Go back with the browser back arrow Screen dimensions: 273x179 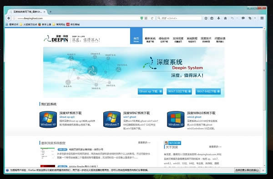coord(9,18)
